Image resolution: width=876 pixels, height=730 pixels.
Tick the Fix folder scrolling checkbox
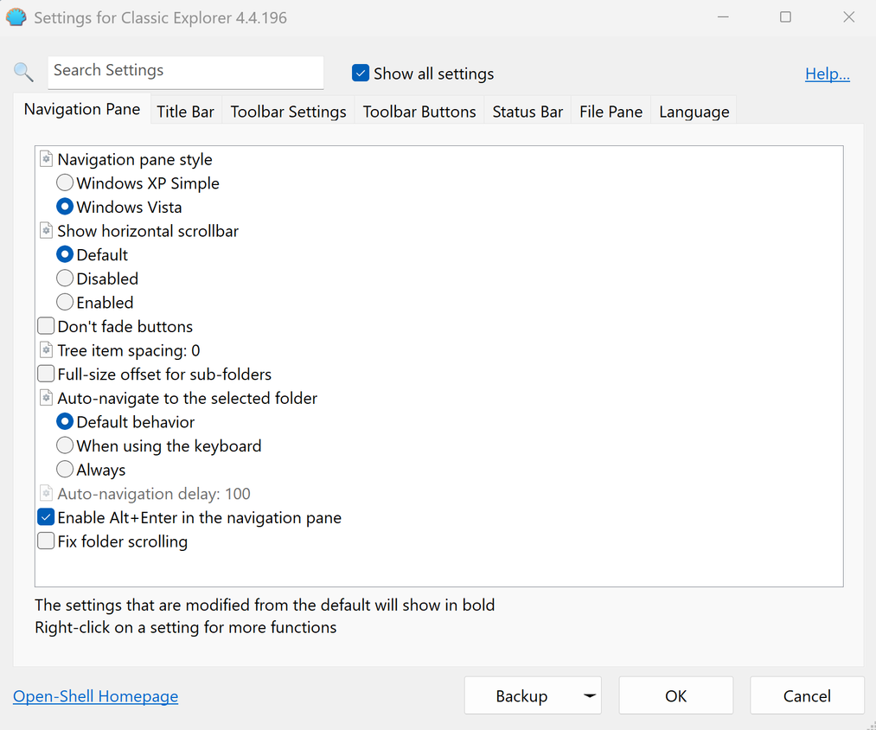tap(46, 541)
